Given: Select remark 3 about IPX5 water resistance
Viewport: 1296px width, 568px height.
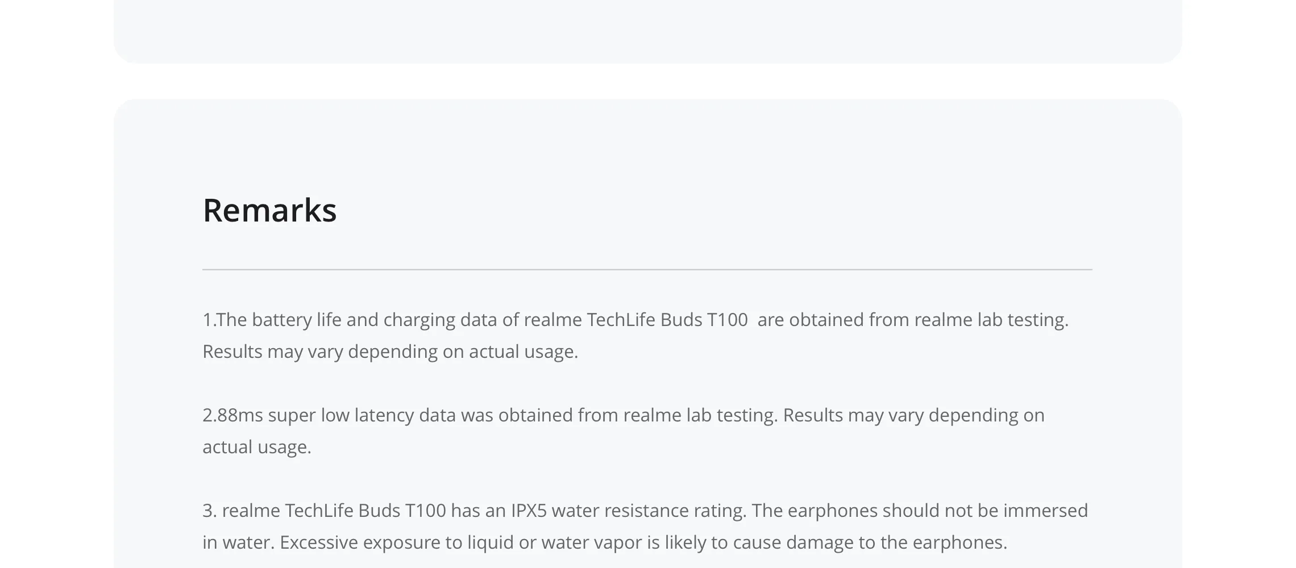Looking at the screenshot, I should (x=645, y=527).
